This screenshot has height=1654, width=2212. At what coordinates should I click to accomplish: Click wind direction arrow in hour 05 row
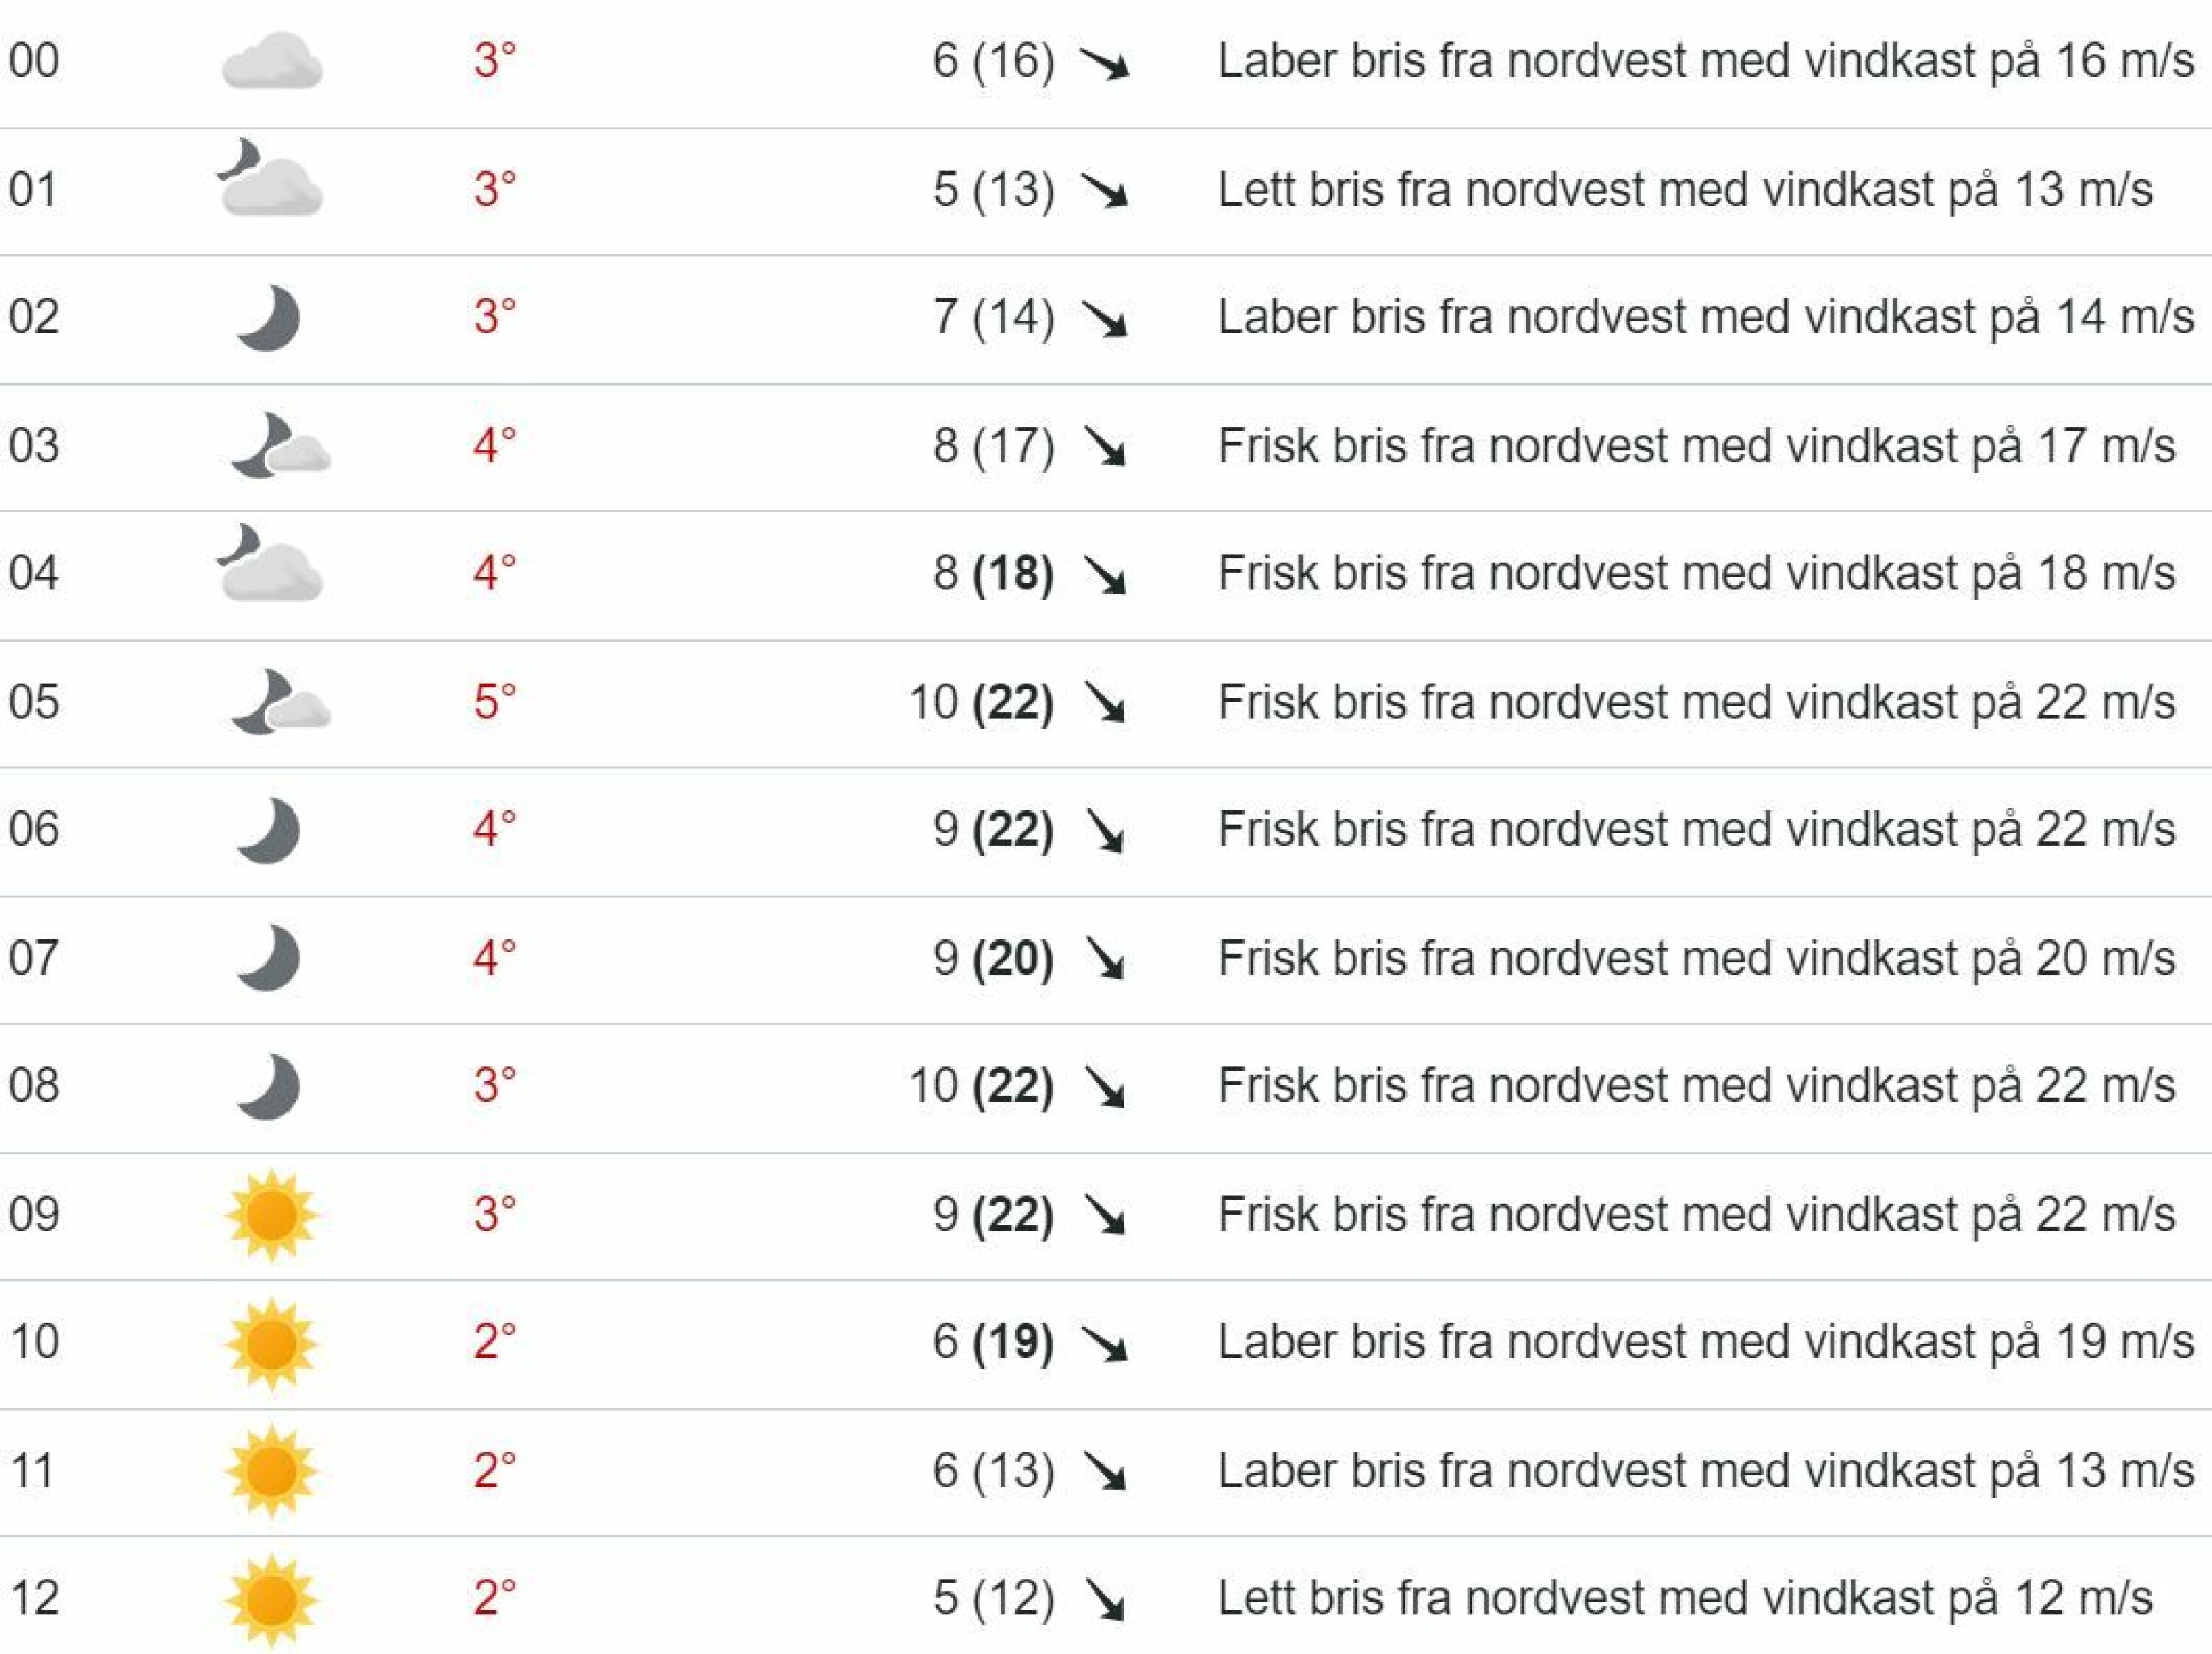click(x=1105, y=702)
